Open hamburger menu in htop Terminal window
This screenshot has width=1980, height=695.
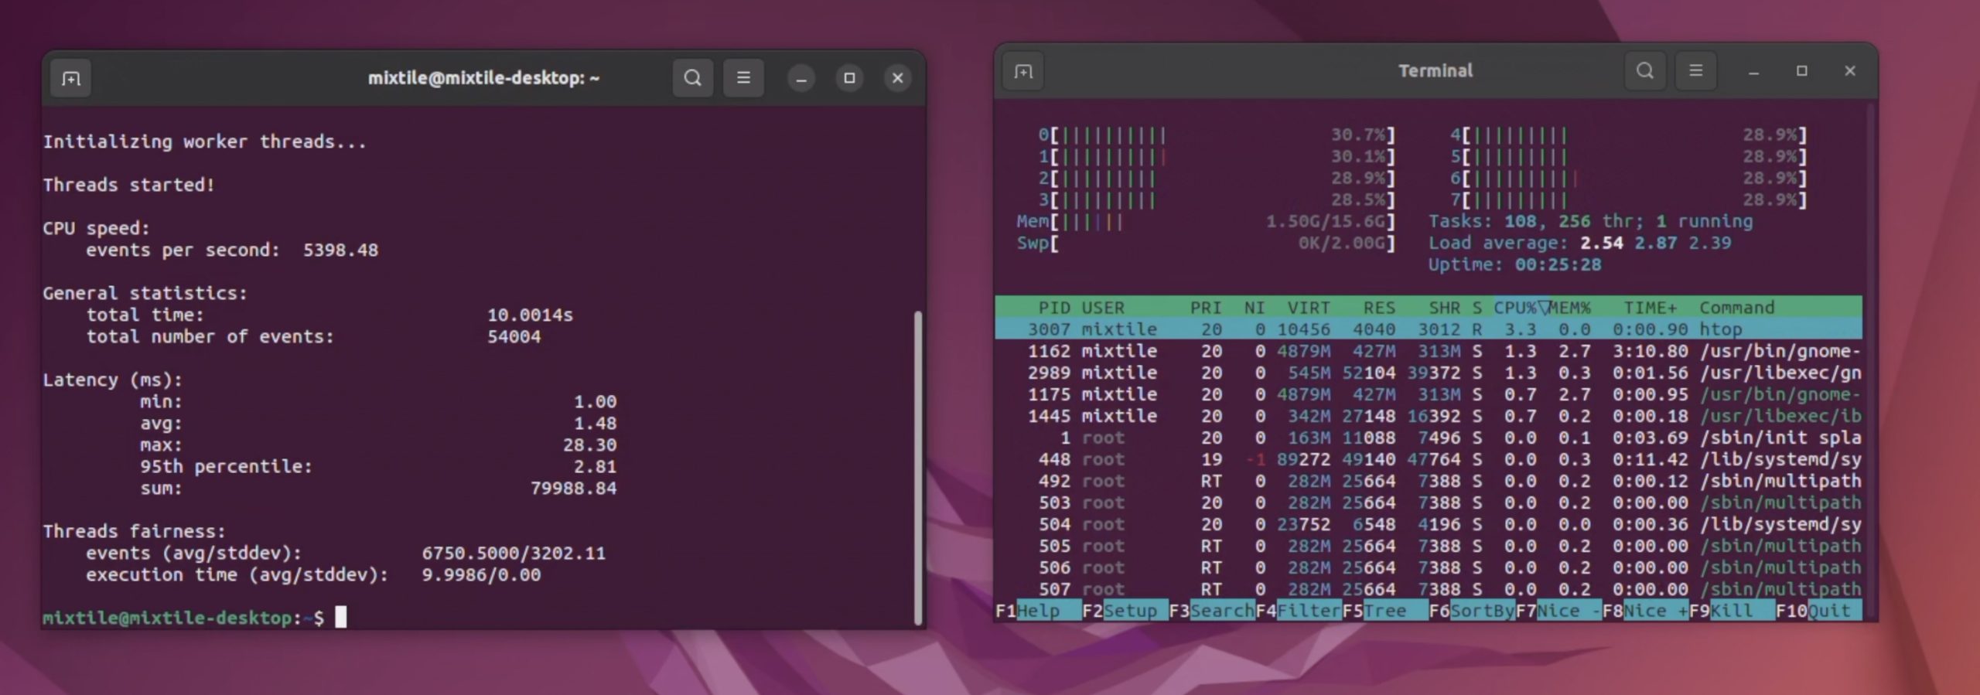coord(1696,71)
